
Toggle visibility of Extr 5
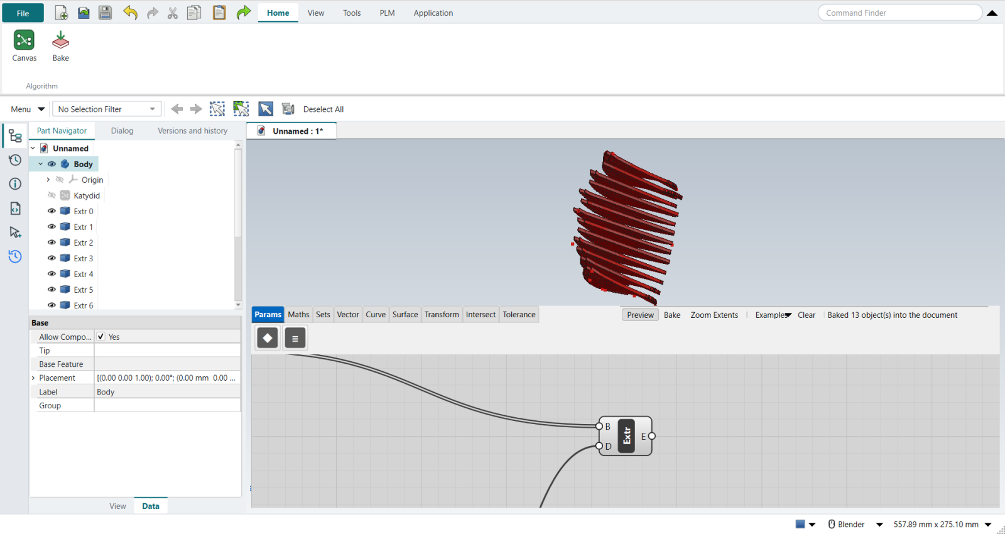point(52,290)
